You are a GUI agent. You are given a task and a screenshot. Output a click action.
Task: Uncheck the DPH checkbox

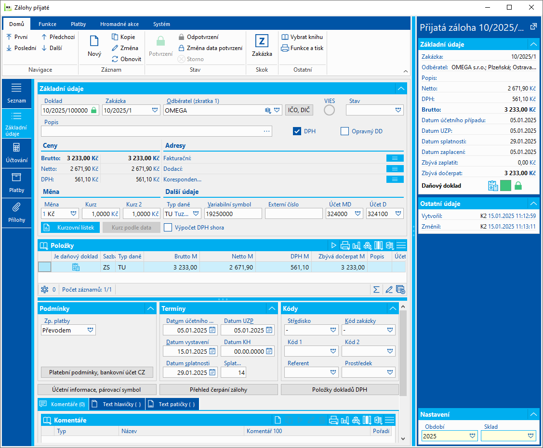pos(297,131)
